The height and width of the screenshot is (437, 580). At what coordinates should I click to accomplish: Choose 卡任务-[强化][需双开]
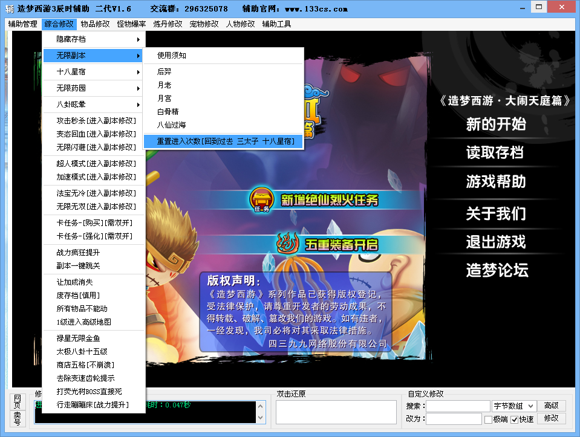pos(94,236)
